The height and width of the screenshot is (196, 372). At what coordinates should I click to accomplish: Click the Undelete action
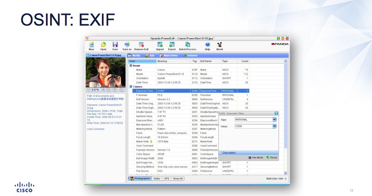190,56
